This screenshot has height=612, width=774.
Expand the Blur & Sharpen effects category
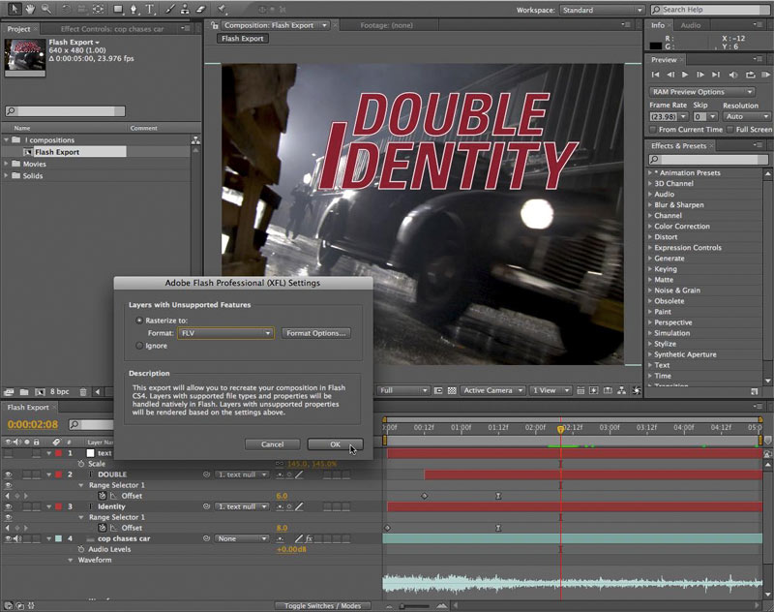677,205
